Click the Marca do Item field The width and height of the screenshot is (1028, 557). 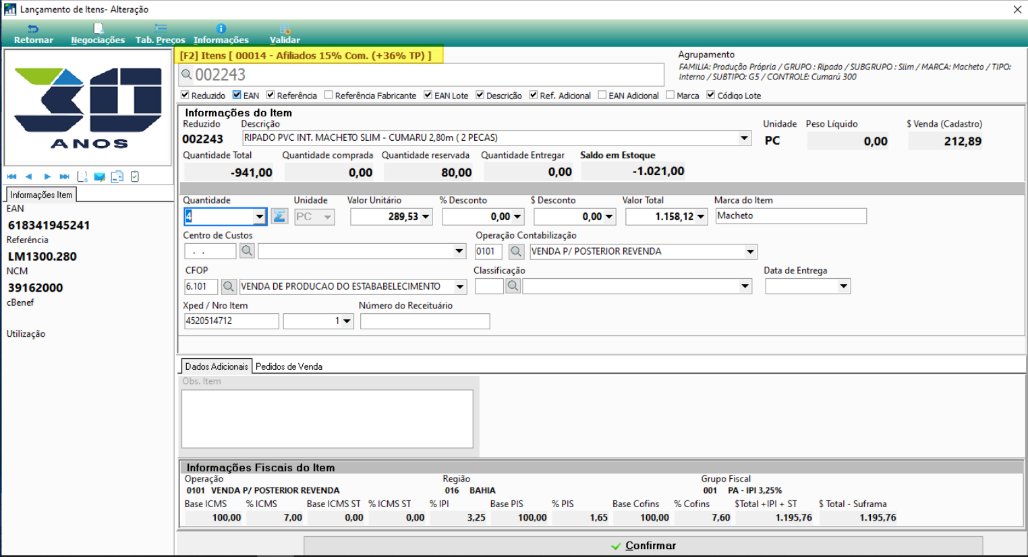click(791, 216)
